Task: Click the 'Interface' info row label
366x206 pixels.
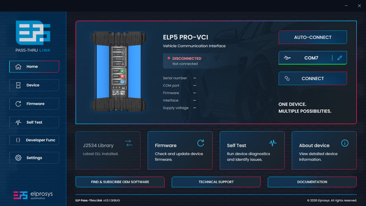Action: [x=170, y=101]
